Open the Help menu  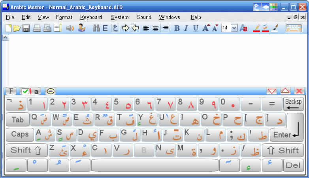click(196, 17)
